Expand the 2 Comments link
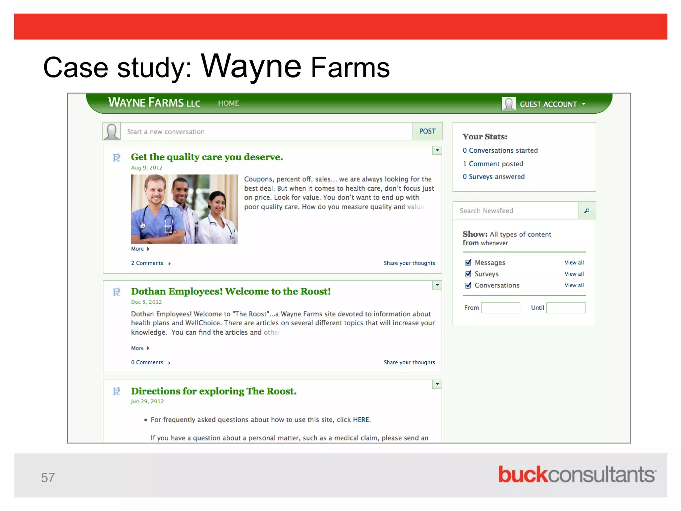The image size is (681, 511). [x=151, y=263]
